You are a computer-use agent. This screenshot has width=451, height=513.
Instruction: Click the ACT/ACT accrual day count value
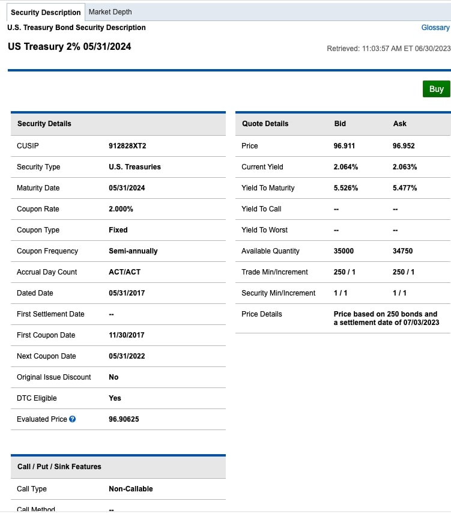point(124,272)
